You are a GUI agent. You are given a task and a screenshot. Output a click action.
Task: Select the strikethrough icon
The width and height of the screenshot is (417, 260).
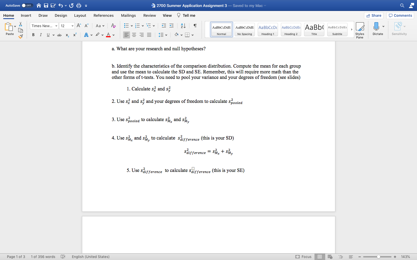click(x=59, y=35)
